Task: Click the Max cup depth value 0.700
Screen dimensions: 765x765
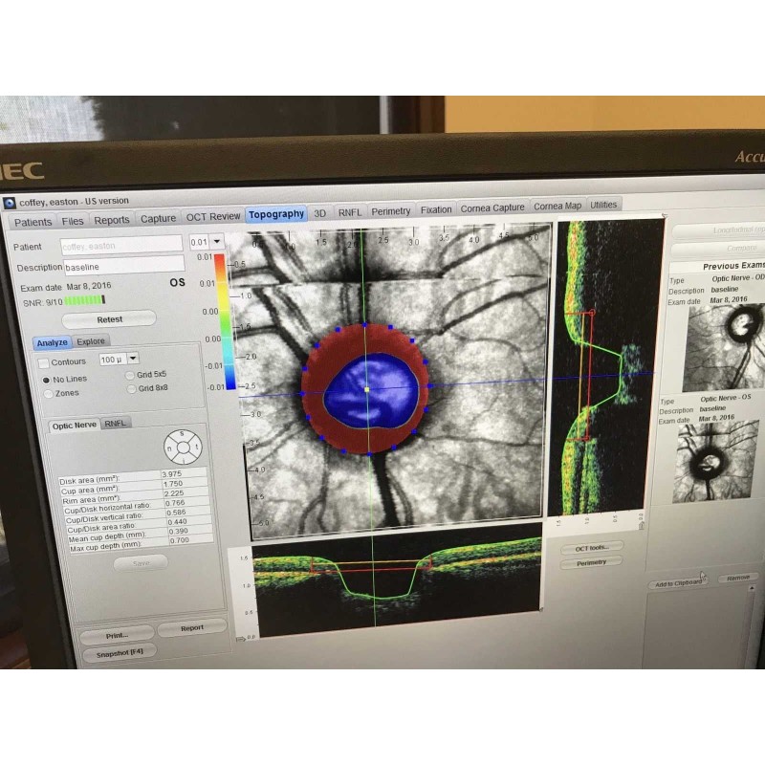Action: (x=192, y=540)
